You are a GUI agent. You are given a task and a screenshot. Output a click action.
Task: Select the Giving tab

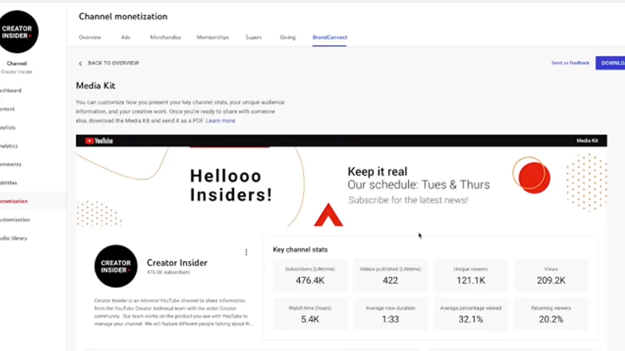coord(287,37)
